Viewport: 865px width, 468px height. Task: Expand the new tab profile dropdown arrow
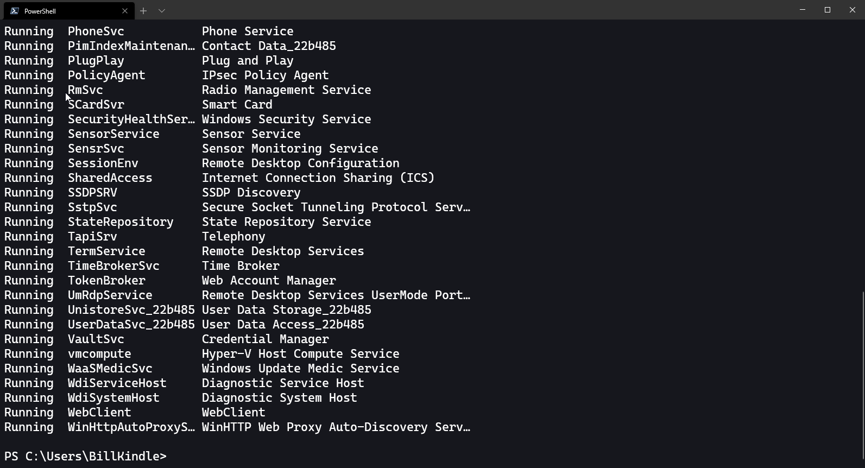point(162,11)
